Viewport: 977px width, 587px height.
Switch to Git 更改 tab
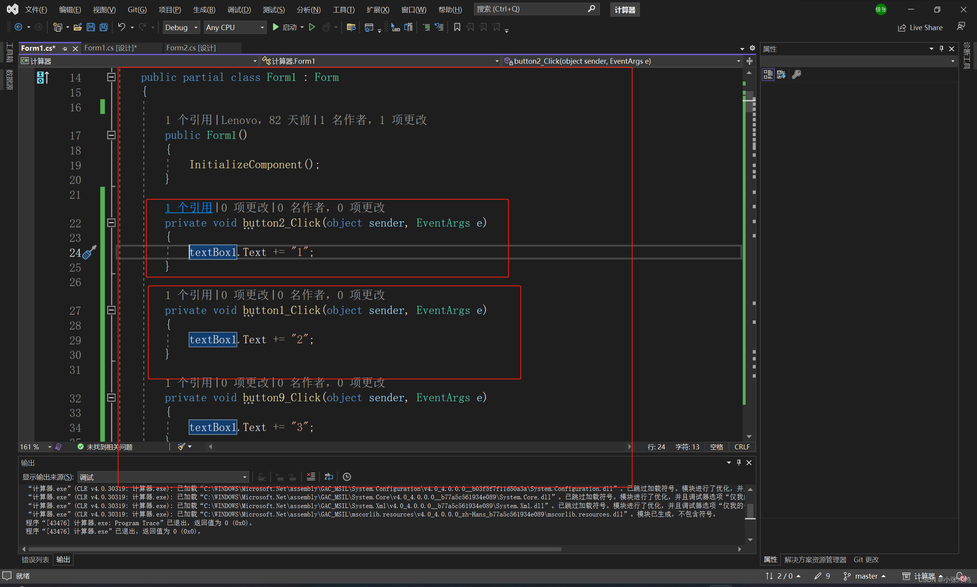(866, 559)
